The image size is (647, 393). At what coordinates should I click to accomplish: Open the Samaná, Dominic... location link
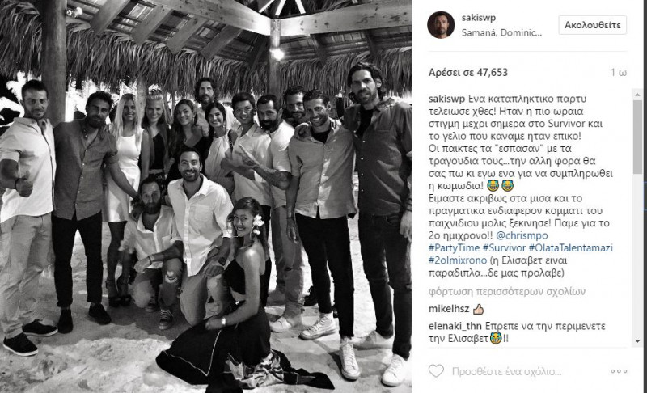coord(501,33)
